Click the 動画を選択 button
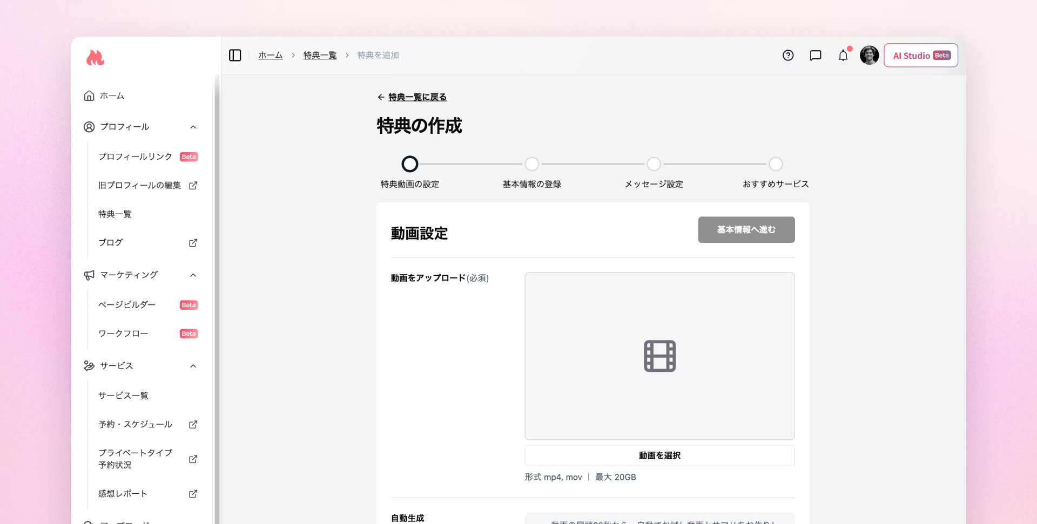The height and width of the screenshot is (524, 1037). pos(659,455)
